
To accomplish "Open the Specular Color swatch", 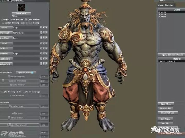I will coord(32,73).
